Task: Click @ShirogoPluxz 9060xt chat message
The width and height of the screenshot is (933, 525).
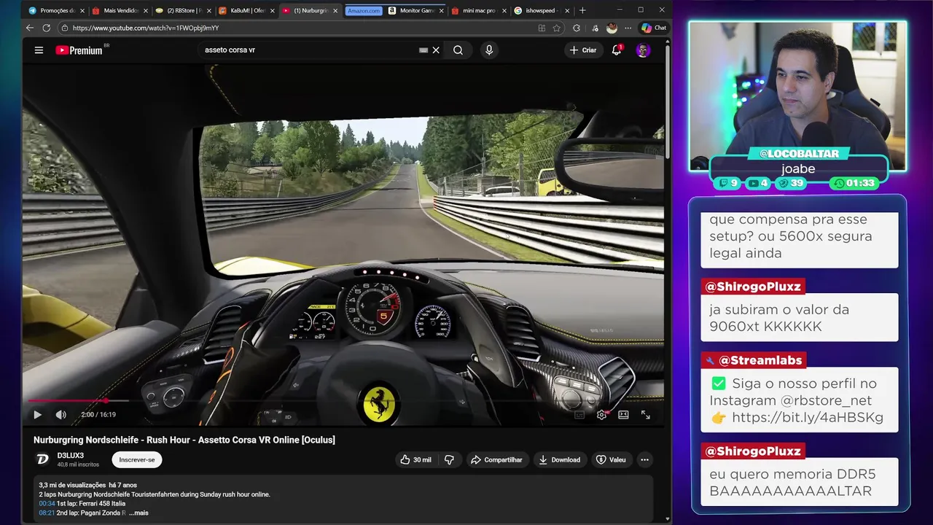Action: click(800, 318)
